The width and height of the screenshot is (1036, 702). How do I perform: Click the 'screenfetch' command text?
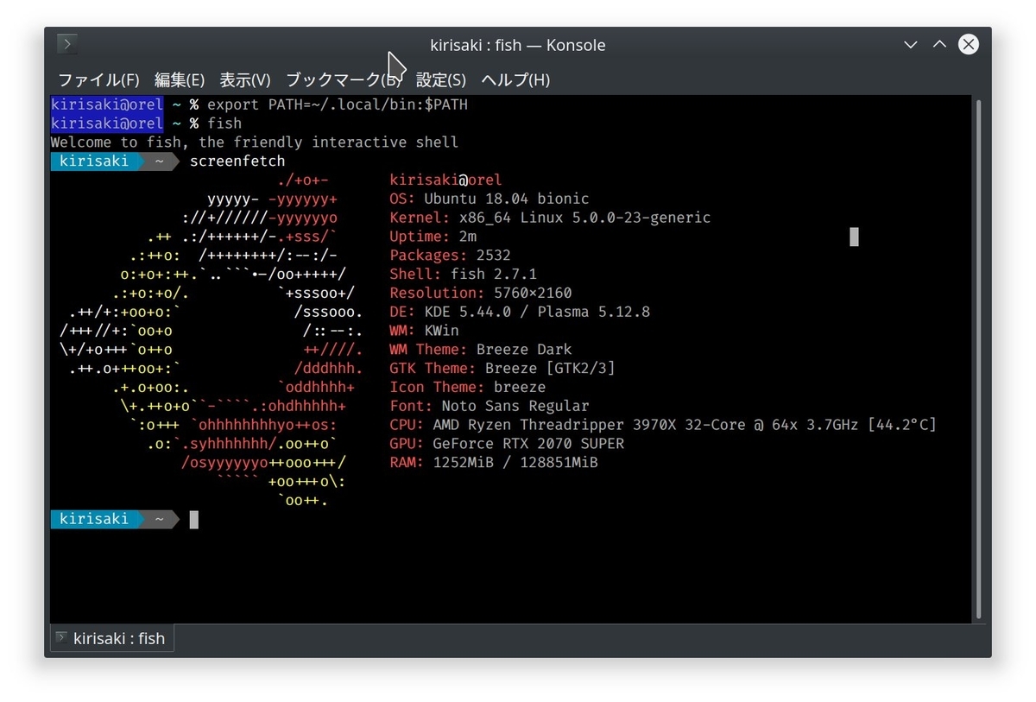pos(237,161)
